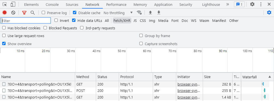Select Fetch/XHR type filter
Image resolution: width=274 pixels, height=101 pixels.
(x=122, y=21)
